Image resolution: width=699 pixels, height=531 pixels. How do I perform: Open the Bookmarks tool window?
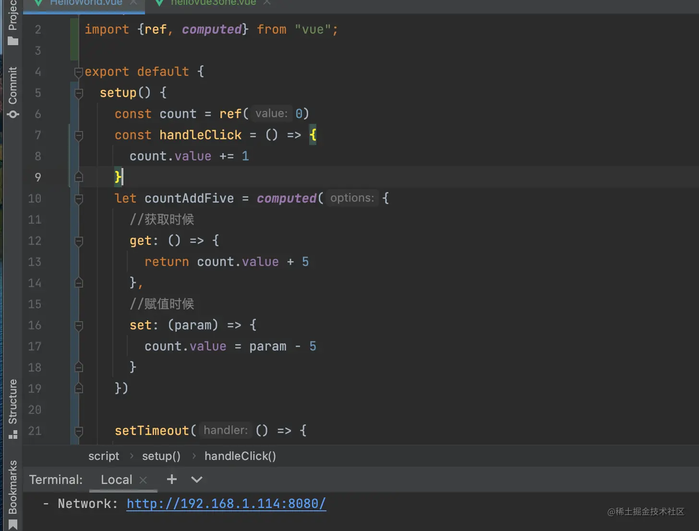13,495
